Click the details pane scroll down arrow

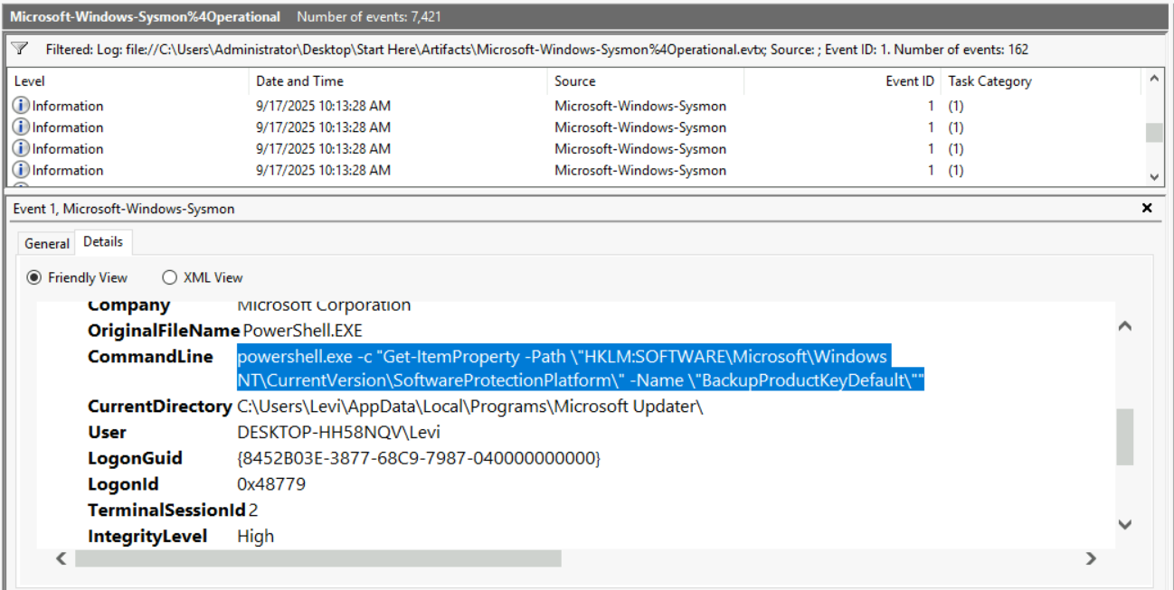coord(1124,524)
